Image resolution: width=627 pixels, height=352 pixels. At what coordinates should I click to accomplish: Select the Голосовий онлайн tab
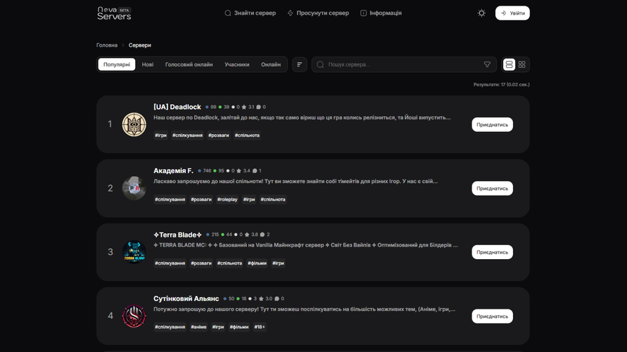point(189,65)
